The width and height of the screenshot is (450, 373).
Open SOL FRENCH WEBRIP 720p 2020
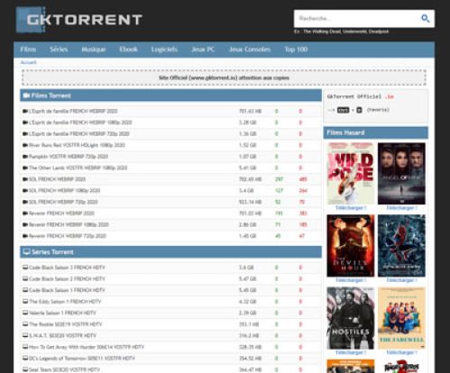tap(63, 202)
